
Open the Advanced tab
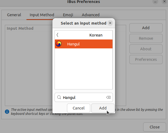pyautogui.click(x=91, y=15)
